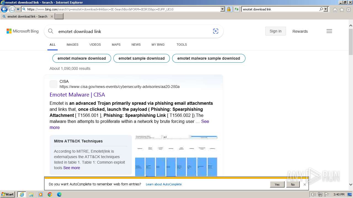Click 'emotet malware download' suggestion chip
This screenshot has width=353, height=198.
pos(82,58)
